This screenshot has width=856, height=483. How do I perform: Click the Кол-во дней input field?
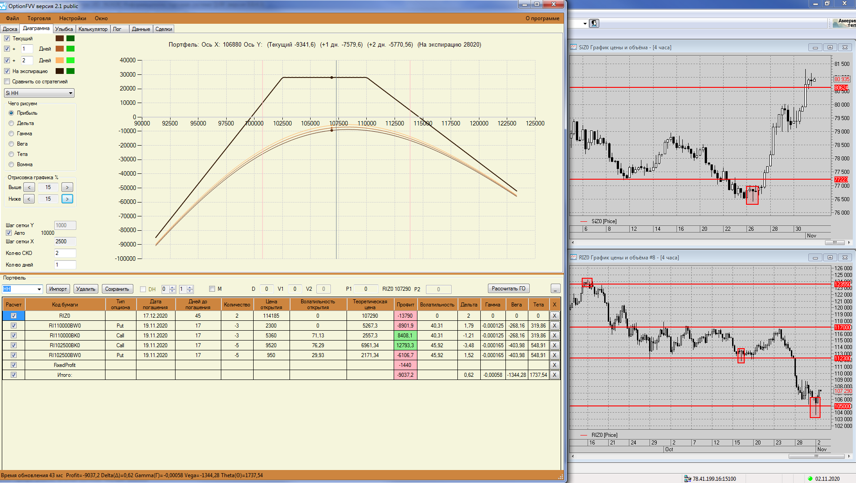click(x=65, y=265)
